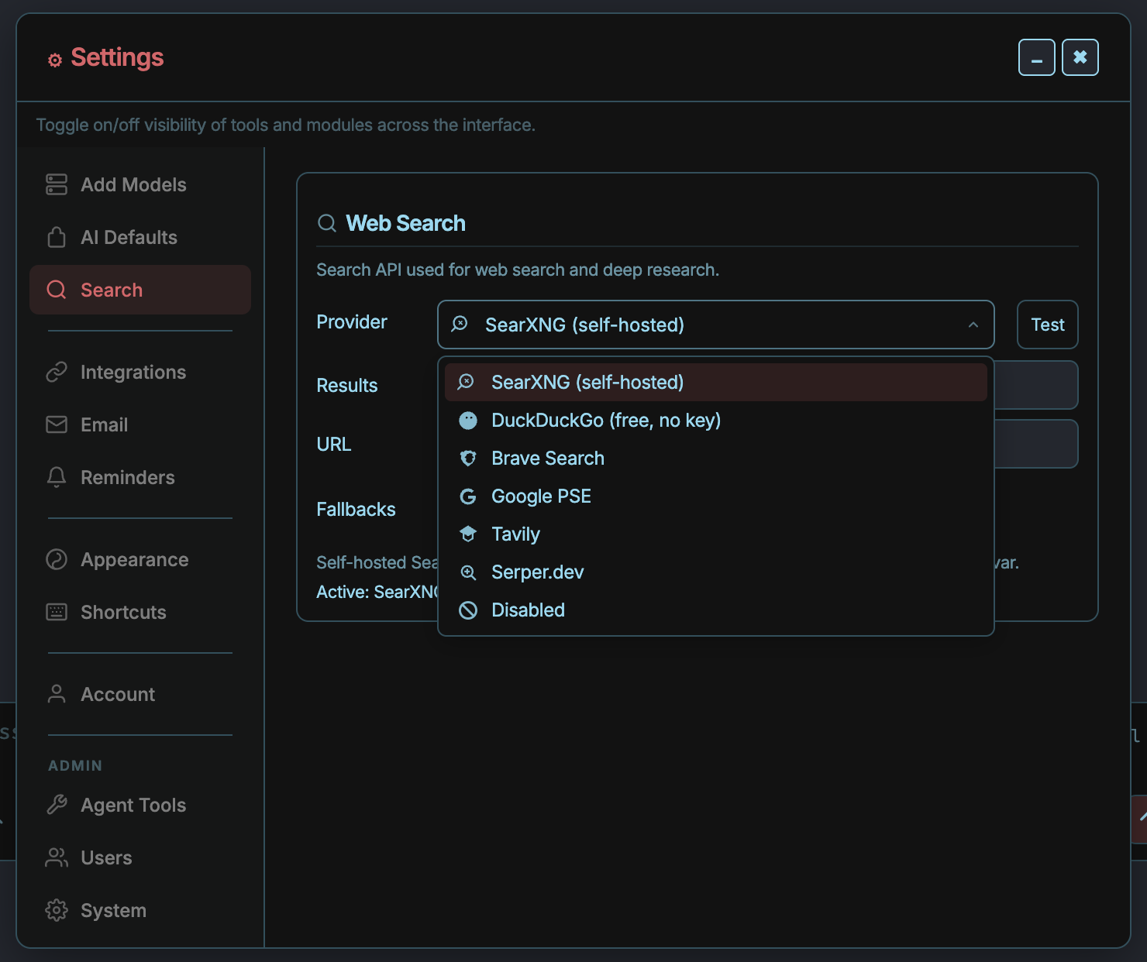Click the magnifier icon beside Web Search heading

click(x=327, y=223)
